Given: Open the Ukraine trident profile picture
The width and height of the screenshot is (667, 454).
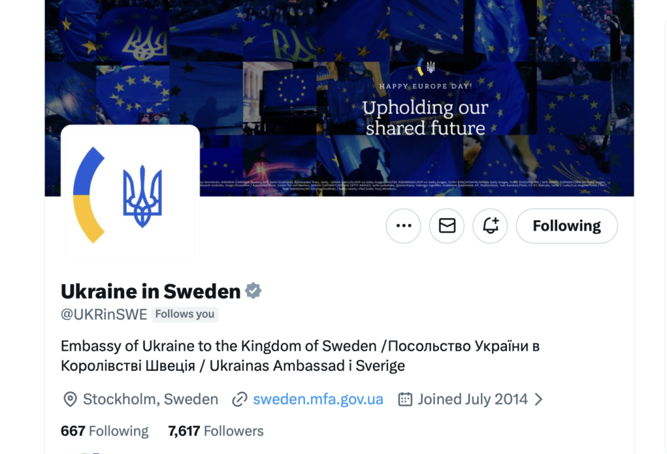Looking at the screenshot, I should [130, 194].
